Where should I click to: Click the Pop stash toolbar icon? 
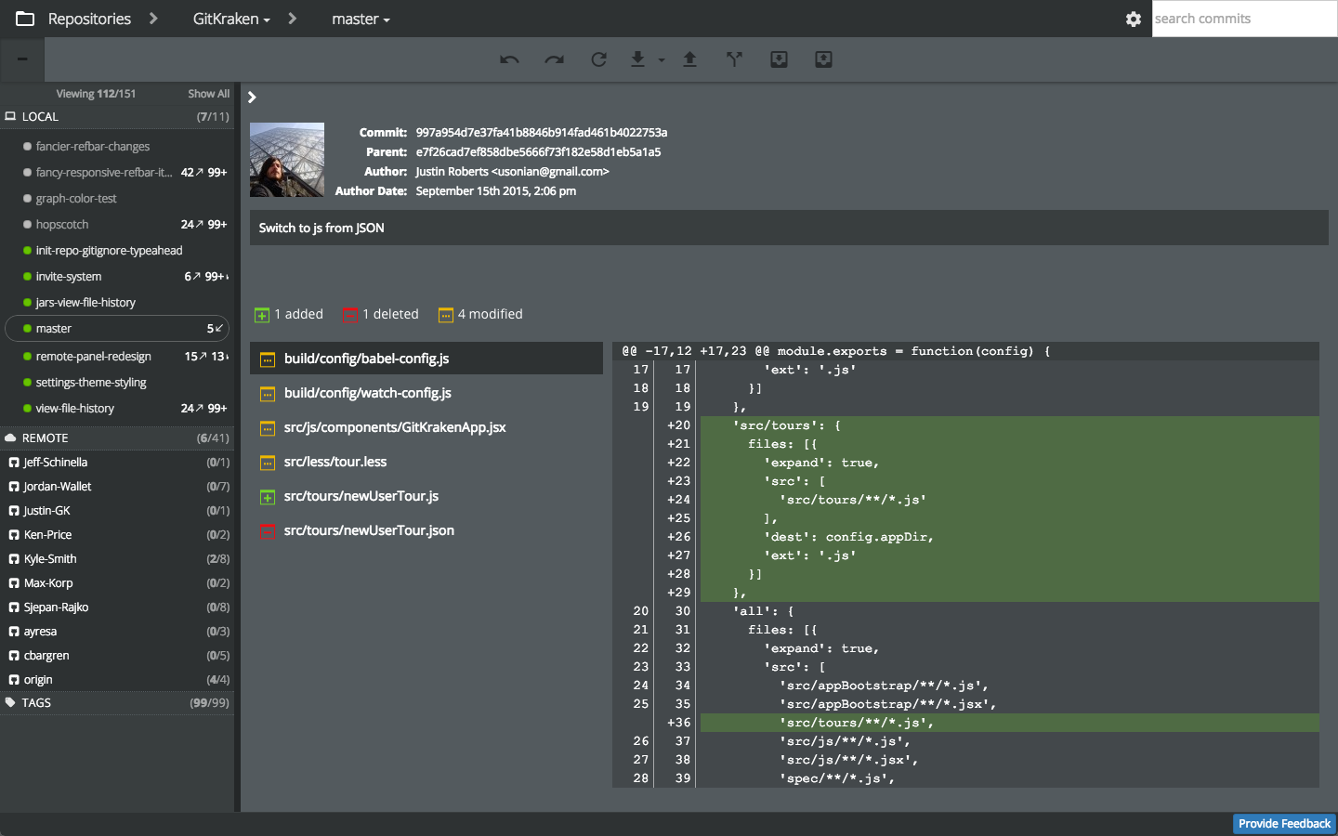pyautogui.click(x=823, y=59)
